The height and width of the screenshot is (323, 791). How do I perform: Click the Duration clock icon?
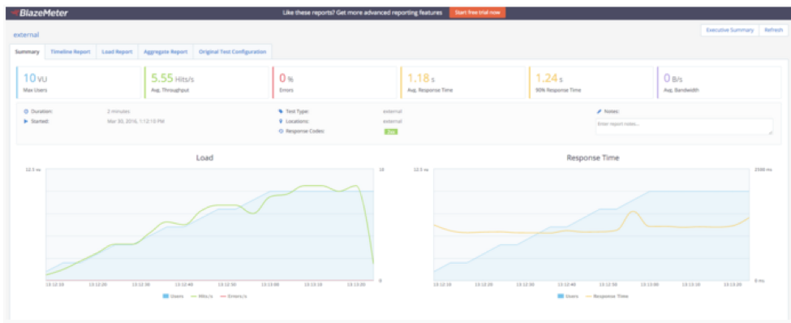click(x=26, y=111)
